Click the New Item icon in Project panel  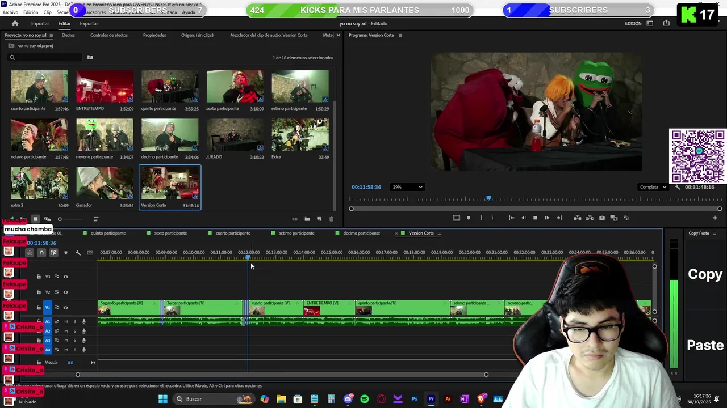pos(319,219)
